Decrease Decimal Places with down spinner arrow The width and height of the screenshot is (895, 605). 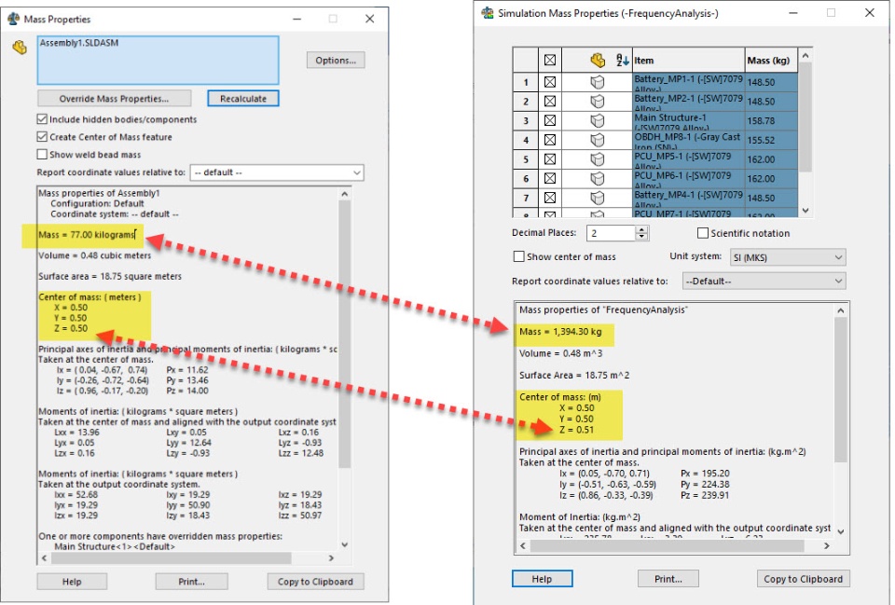click(641, 236)
